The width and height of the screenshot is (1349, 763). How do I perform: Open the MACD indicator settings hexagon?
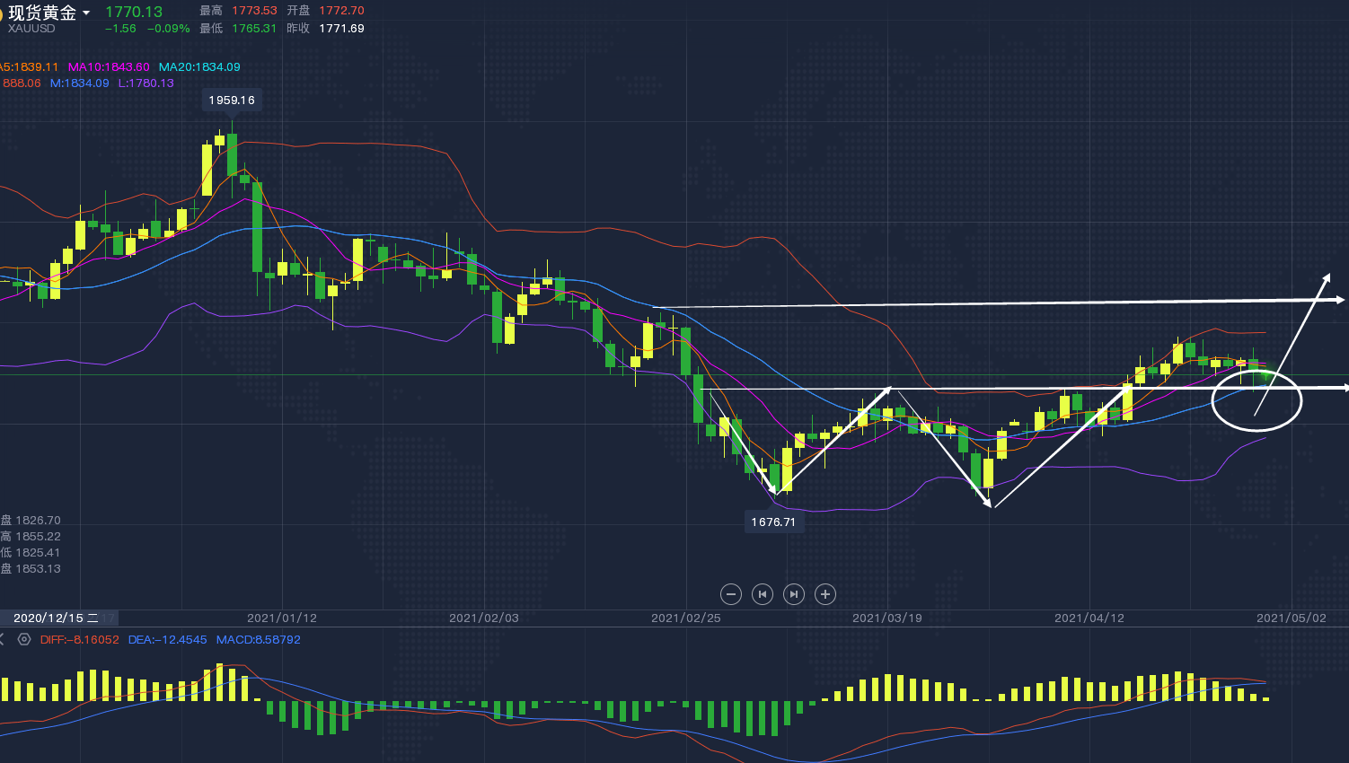(24, 640)
